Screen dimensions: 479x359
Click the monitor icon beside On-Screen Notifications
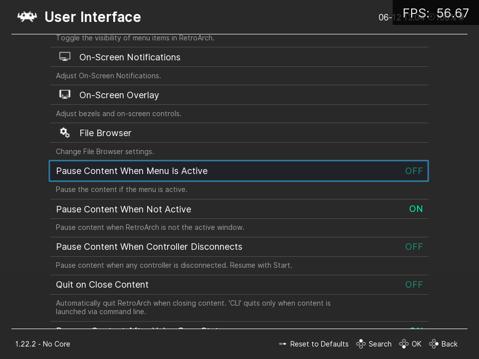pyautogui.click(x=64, y=57)
